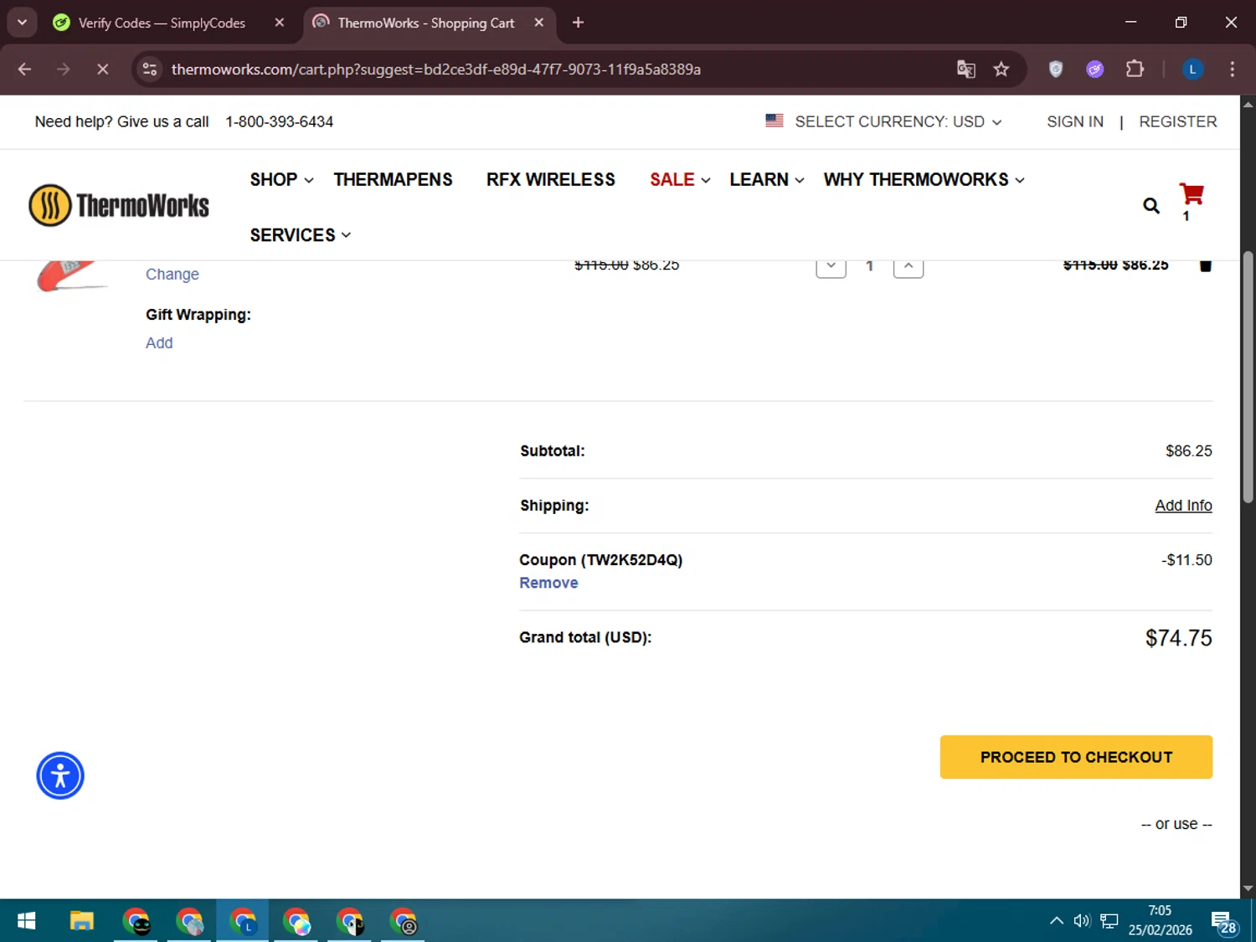The image size is (1256, 942).
Task: Close the Verify Codes tab
Action: coord(280,23)
